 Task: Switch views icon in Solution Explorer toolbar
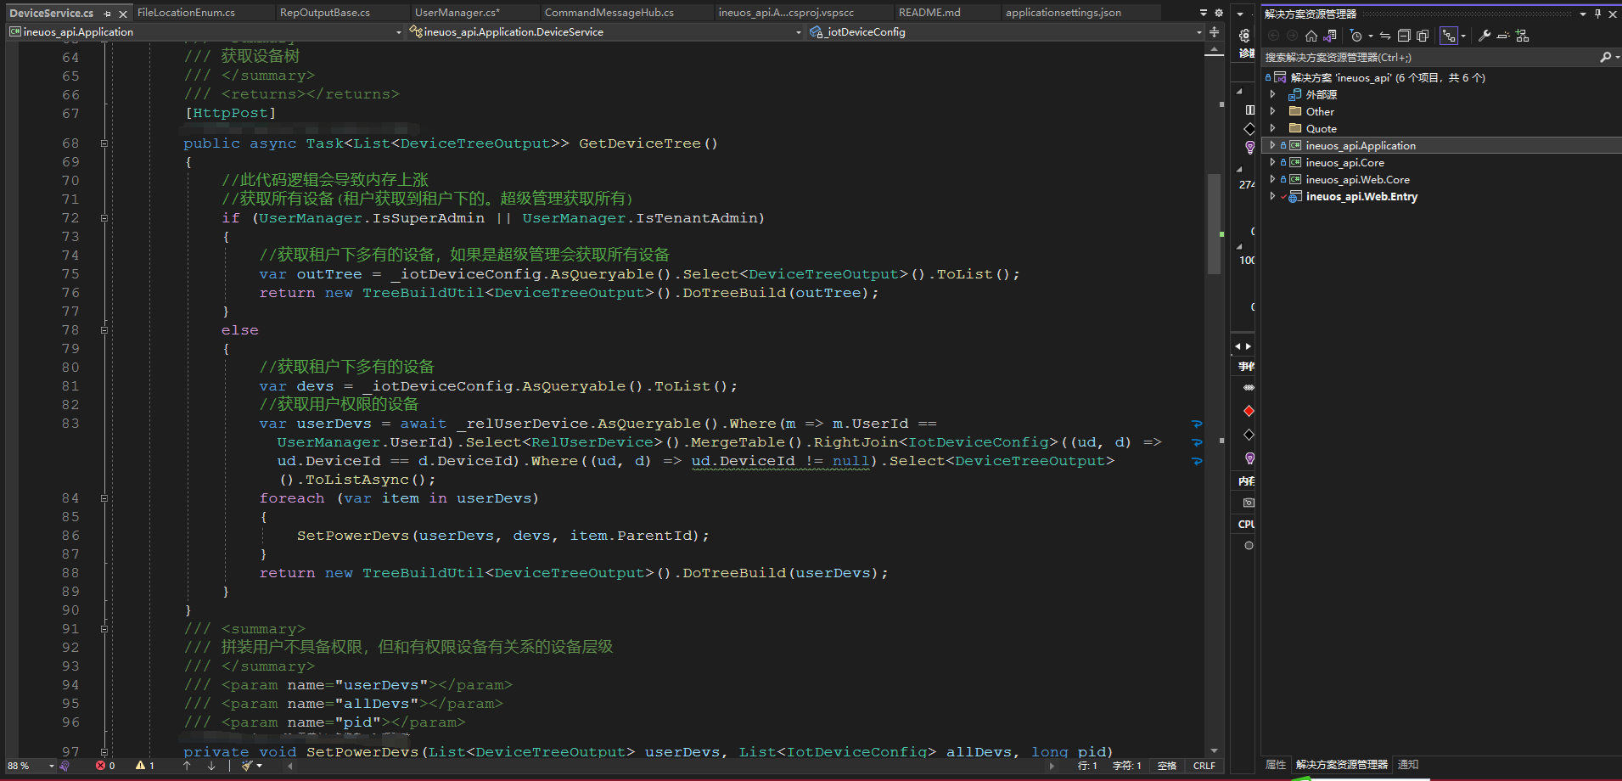(x=1330, y=36)
